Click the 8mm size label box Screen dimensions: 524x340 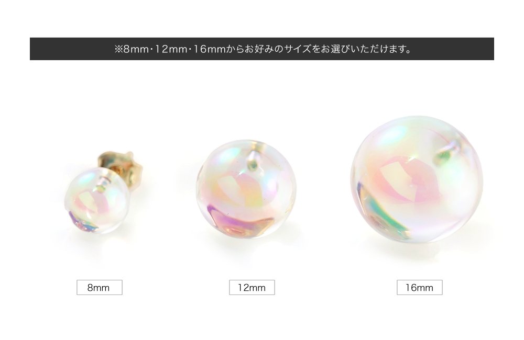coord(100,287)
